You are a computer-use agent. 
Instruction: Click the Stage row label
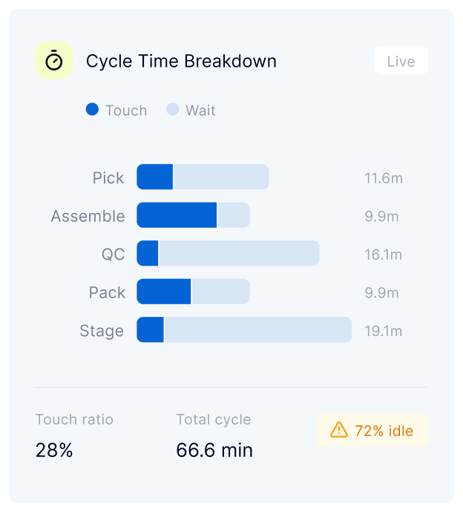point(102,331)
